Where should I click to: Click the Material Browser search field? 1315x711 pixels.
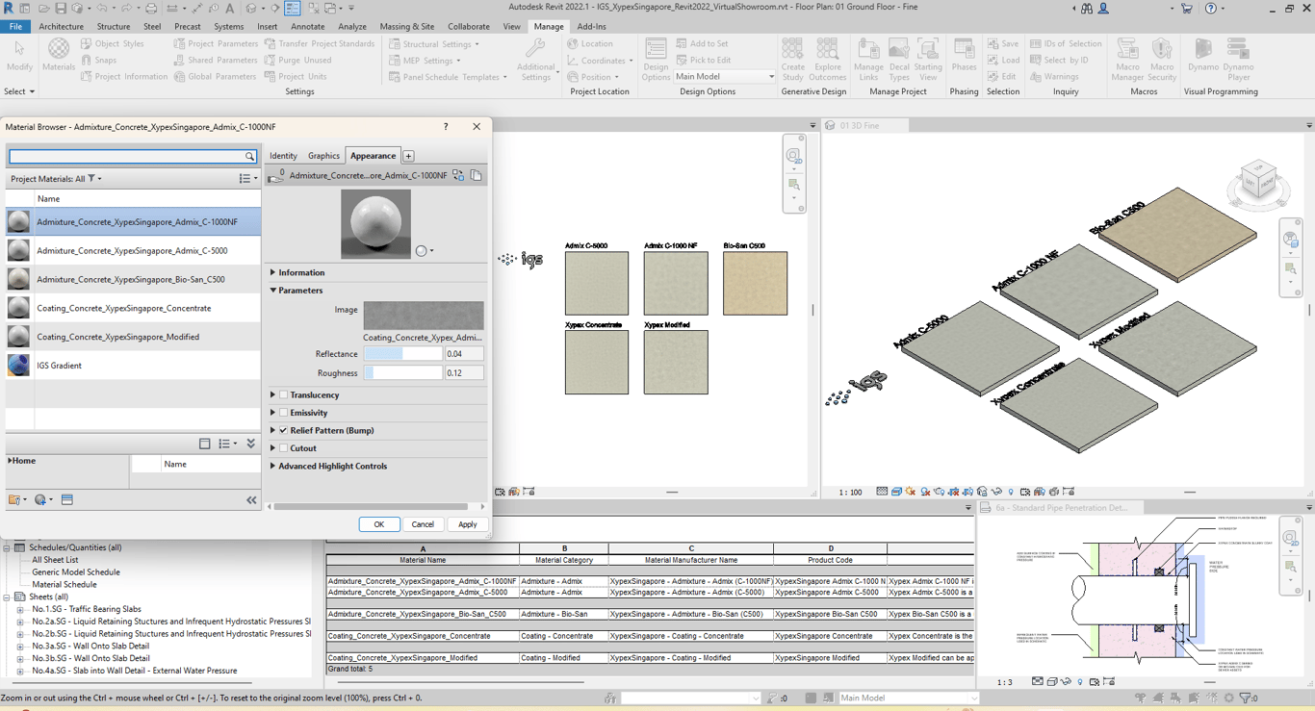(126, 156)
